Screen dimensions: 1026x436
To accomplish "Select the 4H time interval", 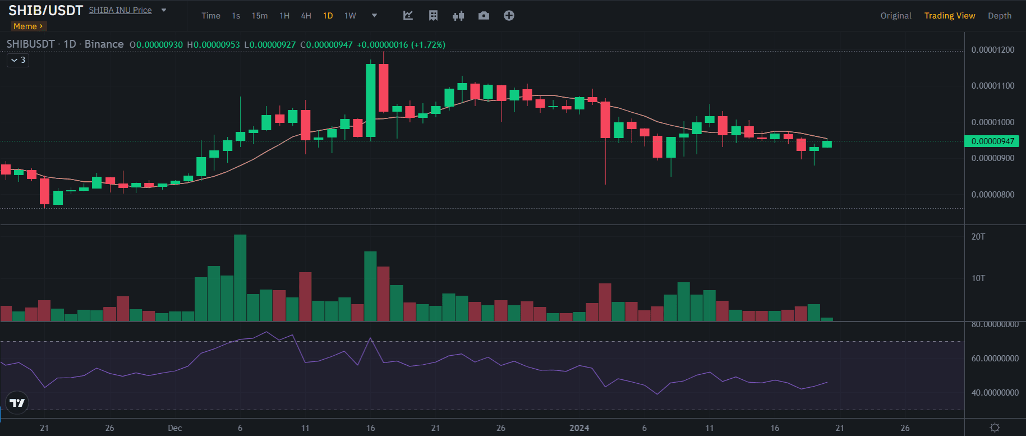I will (x=306, y=16).
